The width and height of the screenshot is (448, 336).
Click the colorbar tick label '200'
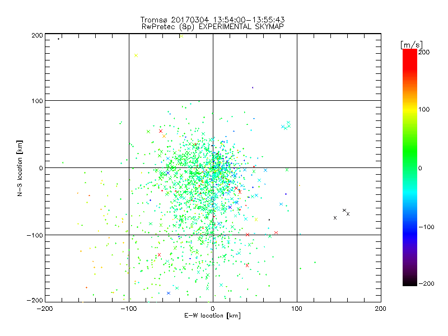click(x=424, y=52)
